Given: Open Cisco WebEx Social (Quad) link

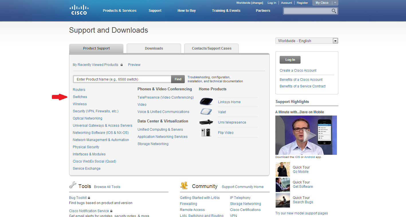Looking at the screenshot, I should (95, 161).
